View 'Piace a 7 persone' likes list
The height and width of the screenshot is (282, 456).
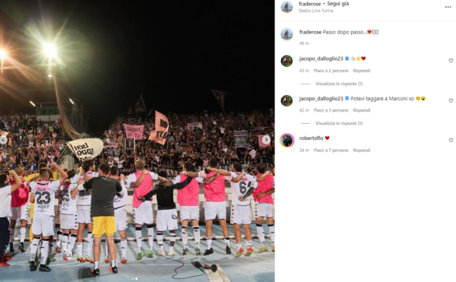click(331, 151)
